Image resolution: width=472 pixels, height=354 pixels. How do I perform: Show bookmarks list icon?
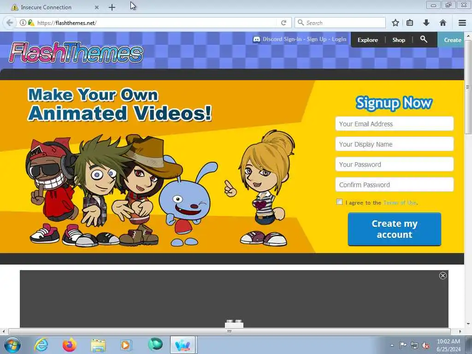[410, 23]
